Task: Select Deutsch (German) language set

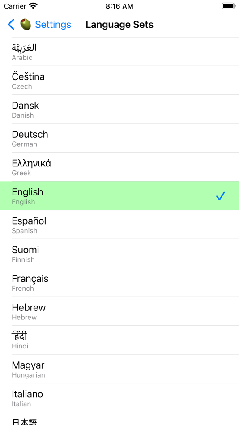Action: coord(119,138)
